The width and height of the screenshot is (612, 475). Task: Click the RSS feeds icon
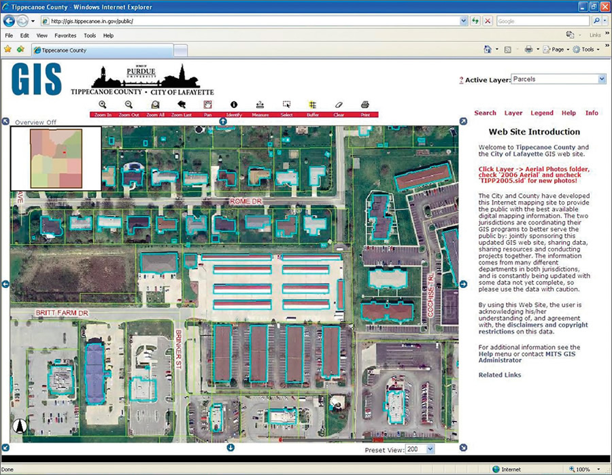507,50
